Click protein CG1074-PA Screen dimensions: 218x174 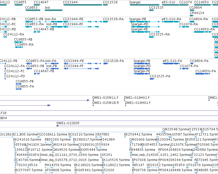pos(189,66)
